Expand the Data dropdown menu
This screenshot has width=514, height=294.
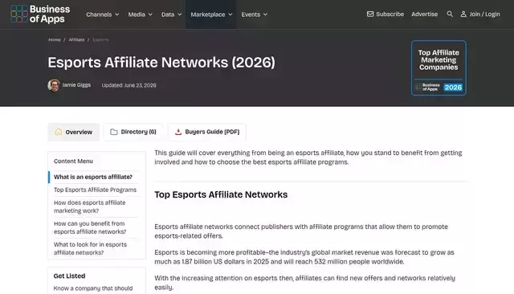171,14
